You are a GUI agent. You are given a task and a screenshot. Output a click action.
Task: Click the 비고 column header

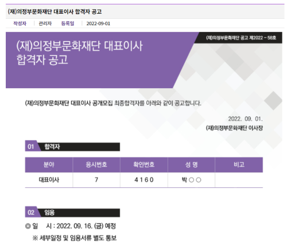coord(239,164)
